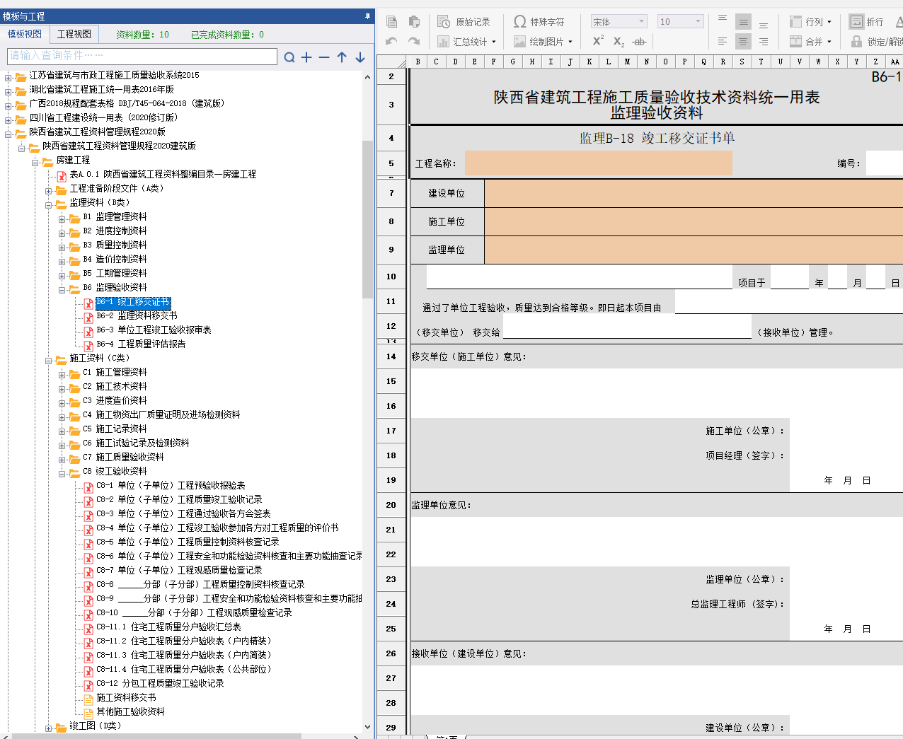Select 施工资料移交书 item
903x739 pixels.
coord(126,698)
